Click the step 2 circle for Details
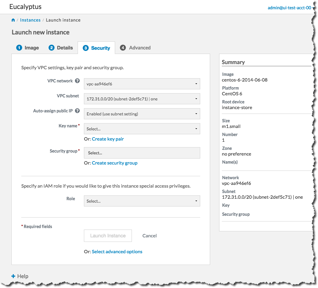Screen dimensions: 318x288 click(52, 48)
